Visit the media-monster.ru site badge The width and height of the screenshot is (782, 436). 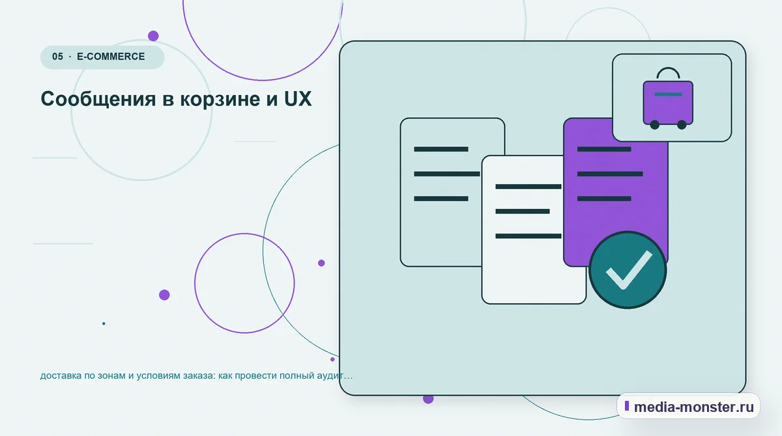688,407
